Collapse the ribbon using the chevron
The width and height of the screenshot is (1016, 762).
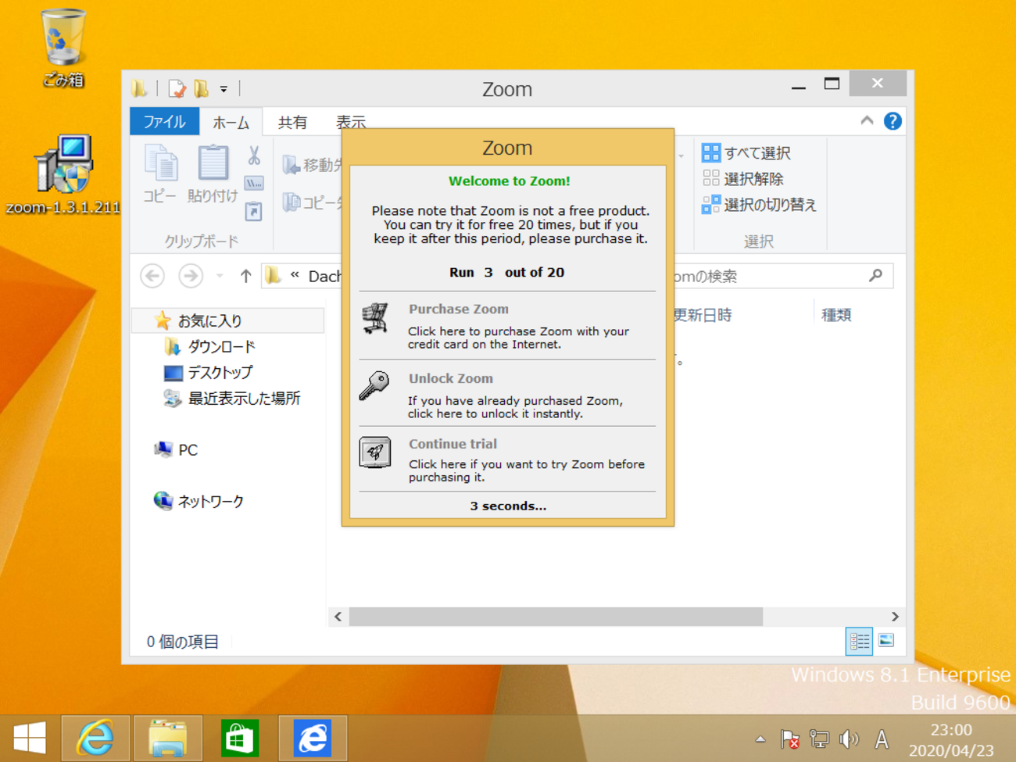(x=867, y=120)
